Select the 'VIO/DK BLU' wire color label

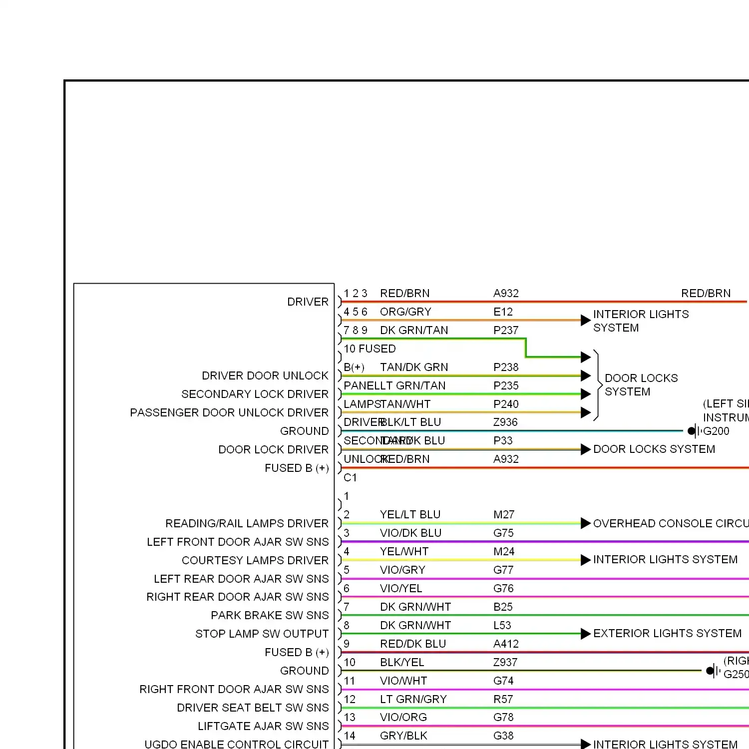410,533
